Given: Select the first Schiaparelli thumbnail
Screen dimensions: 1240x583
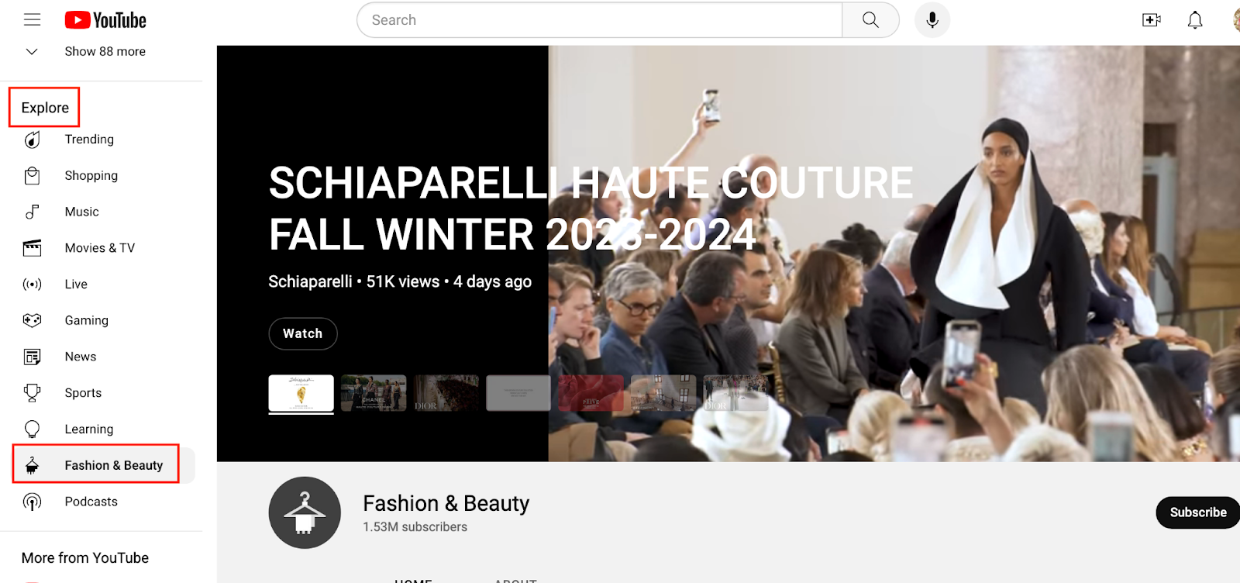Looking at the screenshot, I should [x=301, y=393].
